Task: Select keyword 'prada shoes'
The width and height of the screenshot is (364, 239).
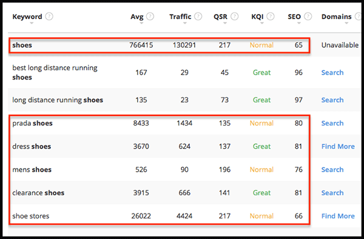Action: pos(32,123)
